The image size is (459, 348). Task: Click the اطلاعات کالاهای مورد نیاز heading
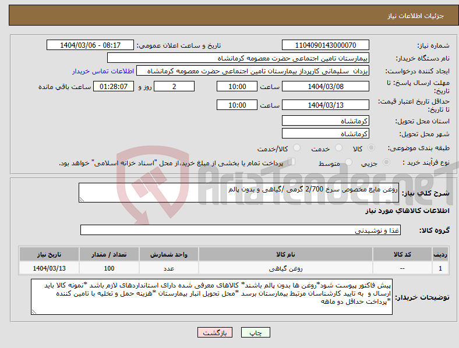[x=407, y=211]
